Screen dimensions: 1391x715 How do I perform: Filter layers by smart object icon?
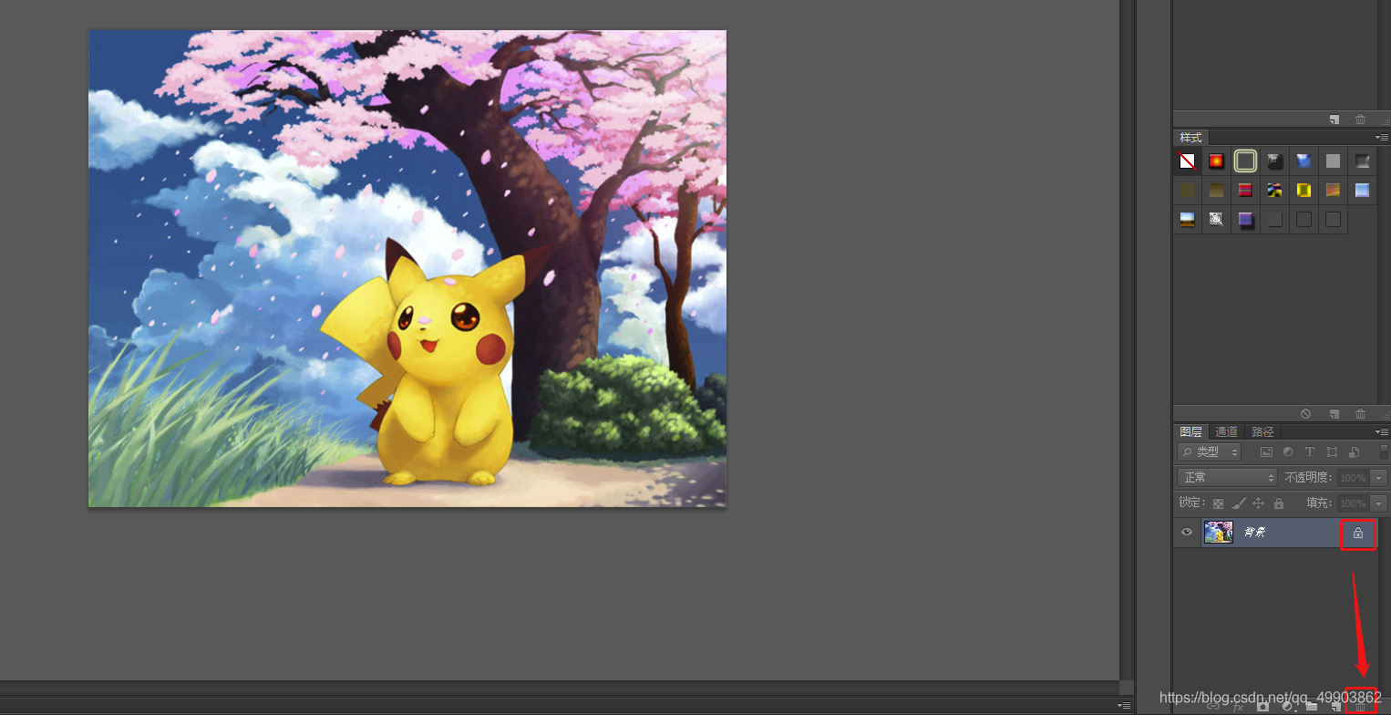point(1354,451)
